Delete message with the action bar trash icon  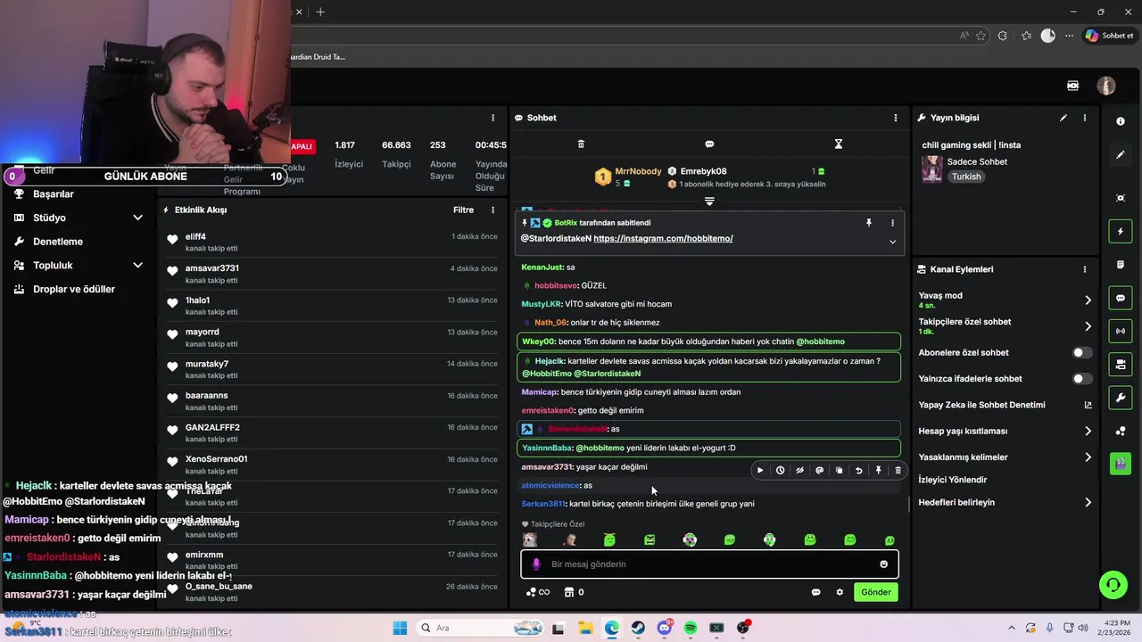[x=898, y=470]
